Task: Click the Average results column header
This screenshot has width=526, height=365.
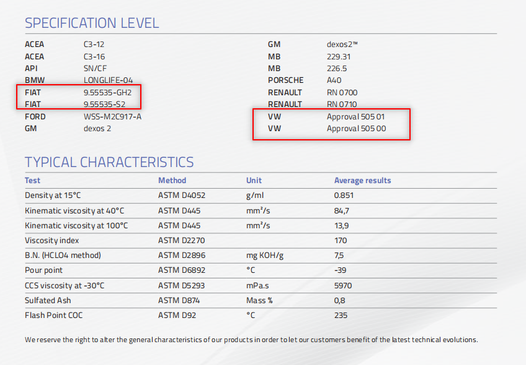Action: tap(362, 181)
